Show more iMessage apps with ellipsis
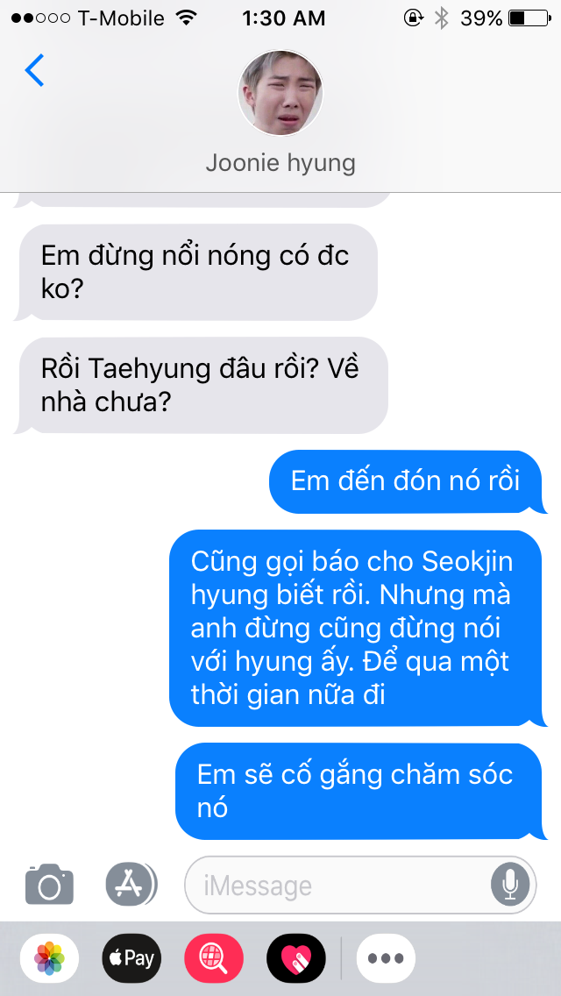The image size is (561, 996). (x=386, y=958)
